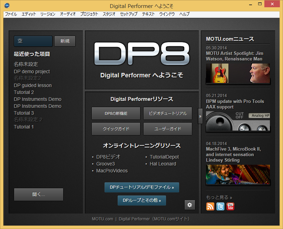
Task: Open the DP8ビデオ link
Action: pyautogui.click(x=108, y=157)
